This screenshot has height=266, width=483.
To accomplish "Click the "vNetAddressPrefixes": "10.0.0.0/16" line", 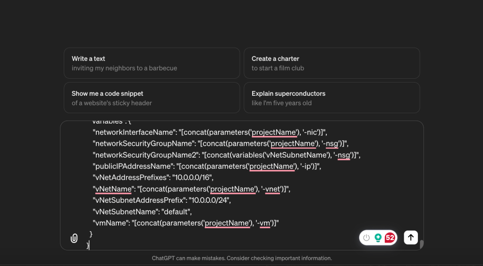I will [x=153, y=178].
